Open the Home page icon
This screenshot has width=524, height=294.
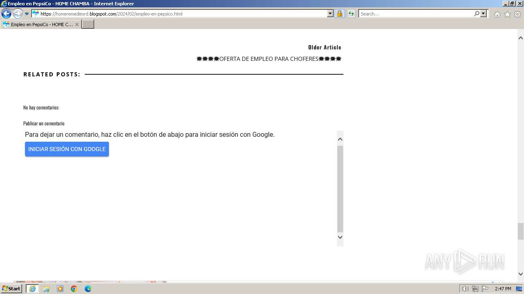click(497, 14)
